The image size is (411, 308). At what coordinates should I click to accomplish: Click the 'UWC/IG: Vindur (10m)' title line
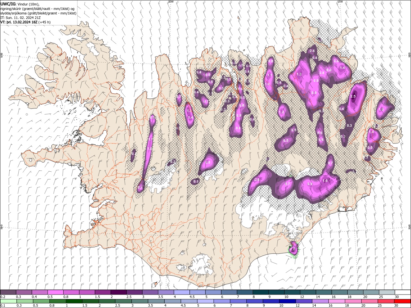20,4
